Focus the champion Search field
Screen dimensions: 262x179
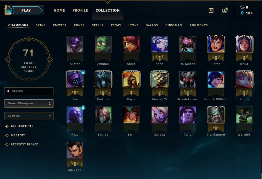click(29, 91)
